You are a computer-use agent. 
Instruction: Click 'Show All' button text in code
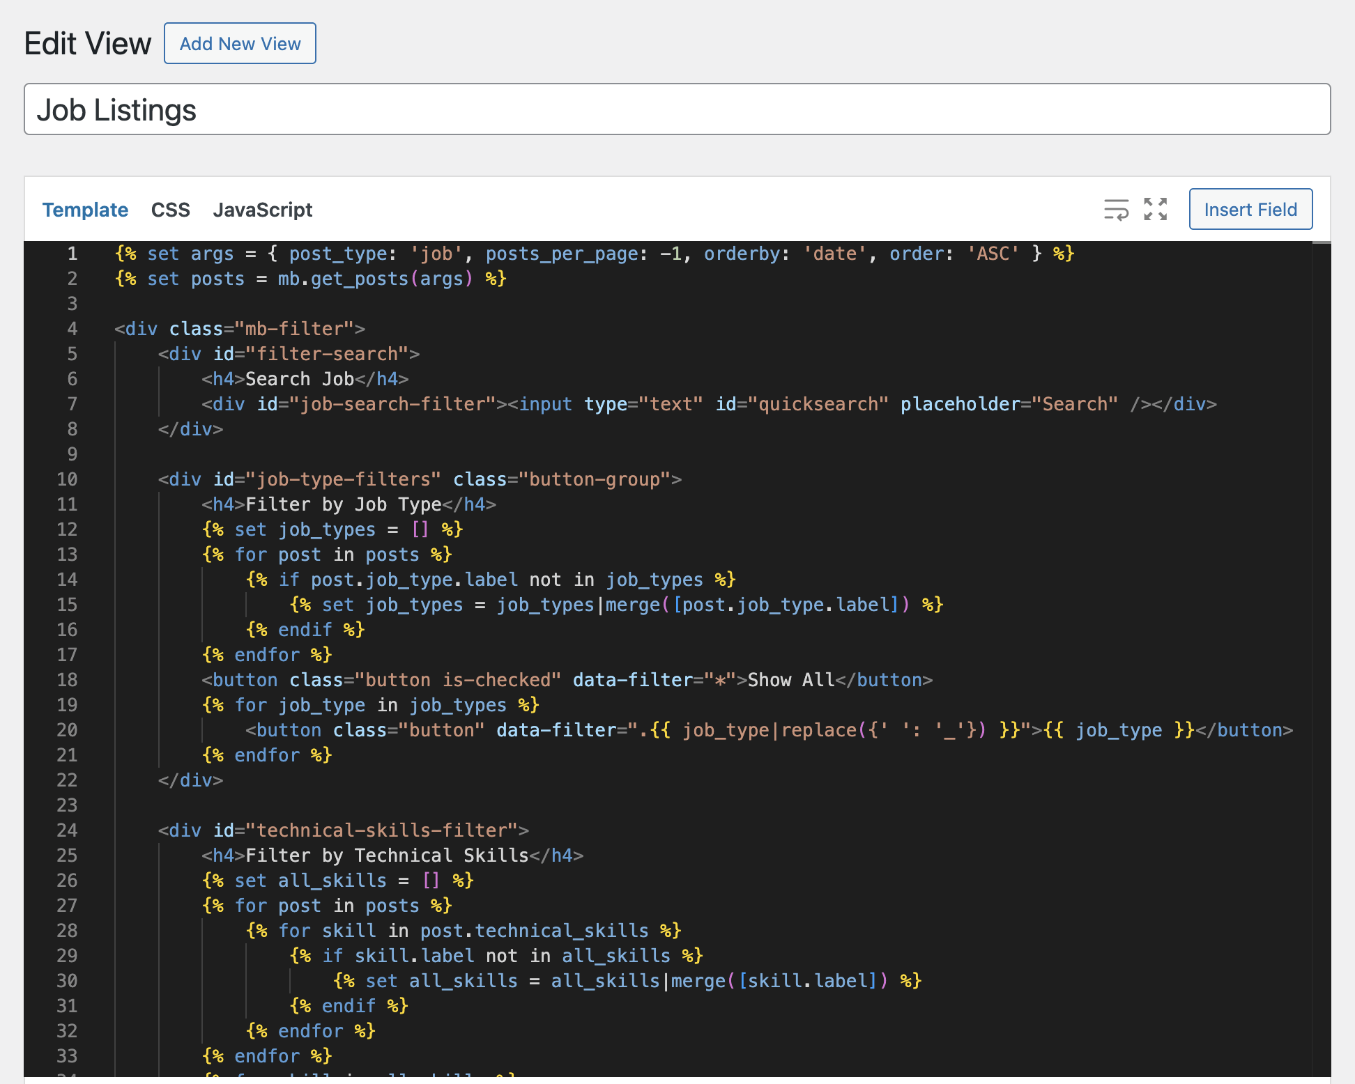coord(790,680)
